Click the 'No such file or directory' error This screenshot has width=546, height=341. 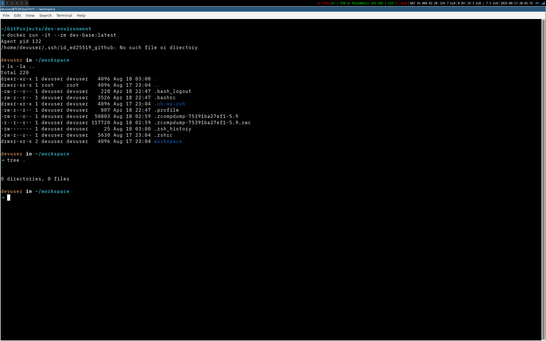pos(159,47)
